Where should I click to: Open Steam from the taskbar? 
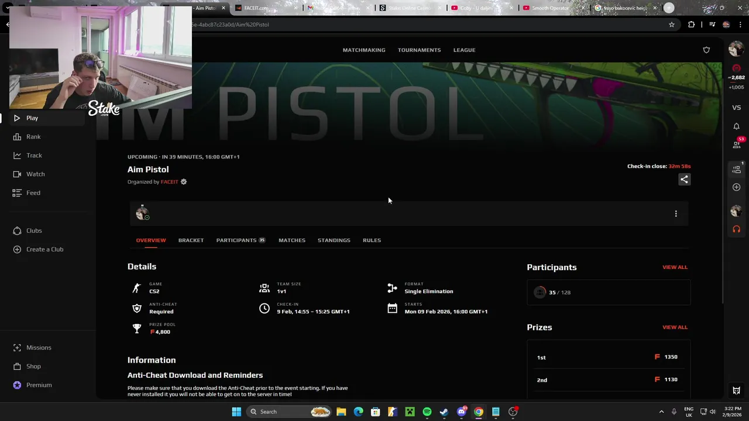pyautogui.click(x=444, y=412)
